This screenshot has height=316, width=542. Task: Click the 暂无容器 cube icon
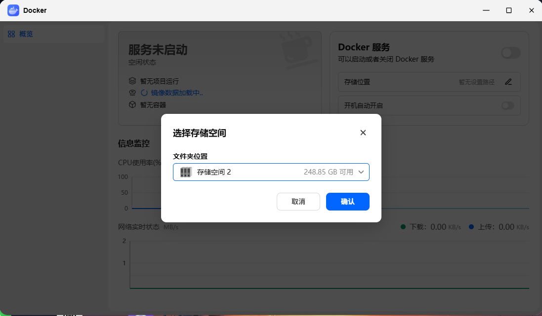(x=132, y=105)
